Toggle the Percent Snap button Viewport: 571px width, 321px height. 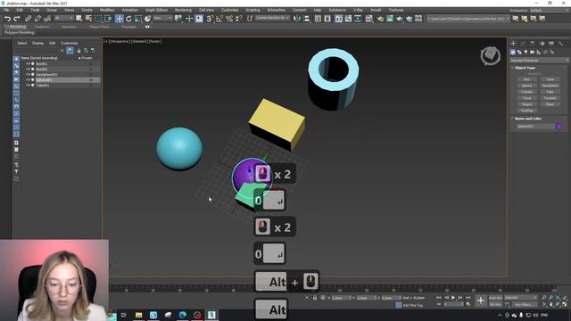(229, 19)
